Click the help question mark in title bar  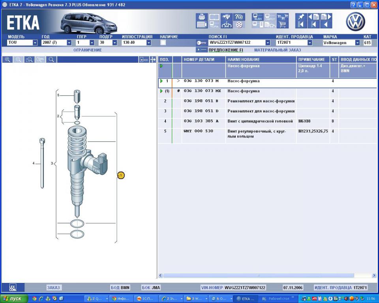pyautogui.click(x=353, y=5)
